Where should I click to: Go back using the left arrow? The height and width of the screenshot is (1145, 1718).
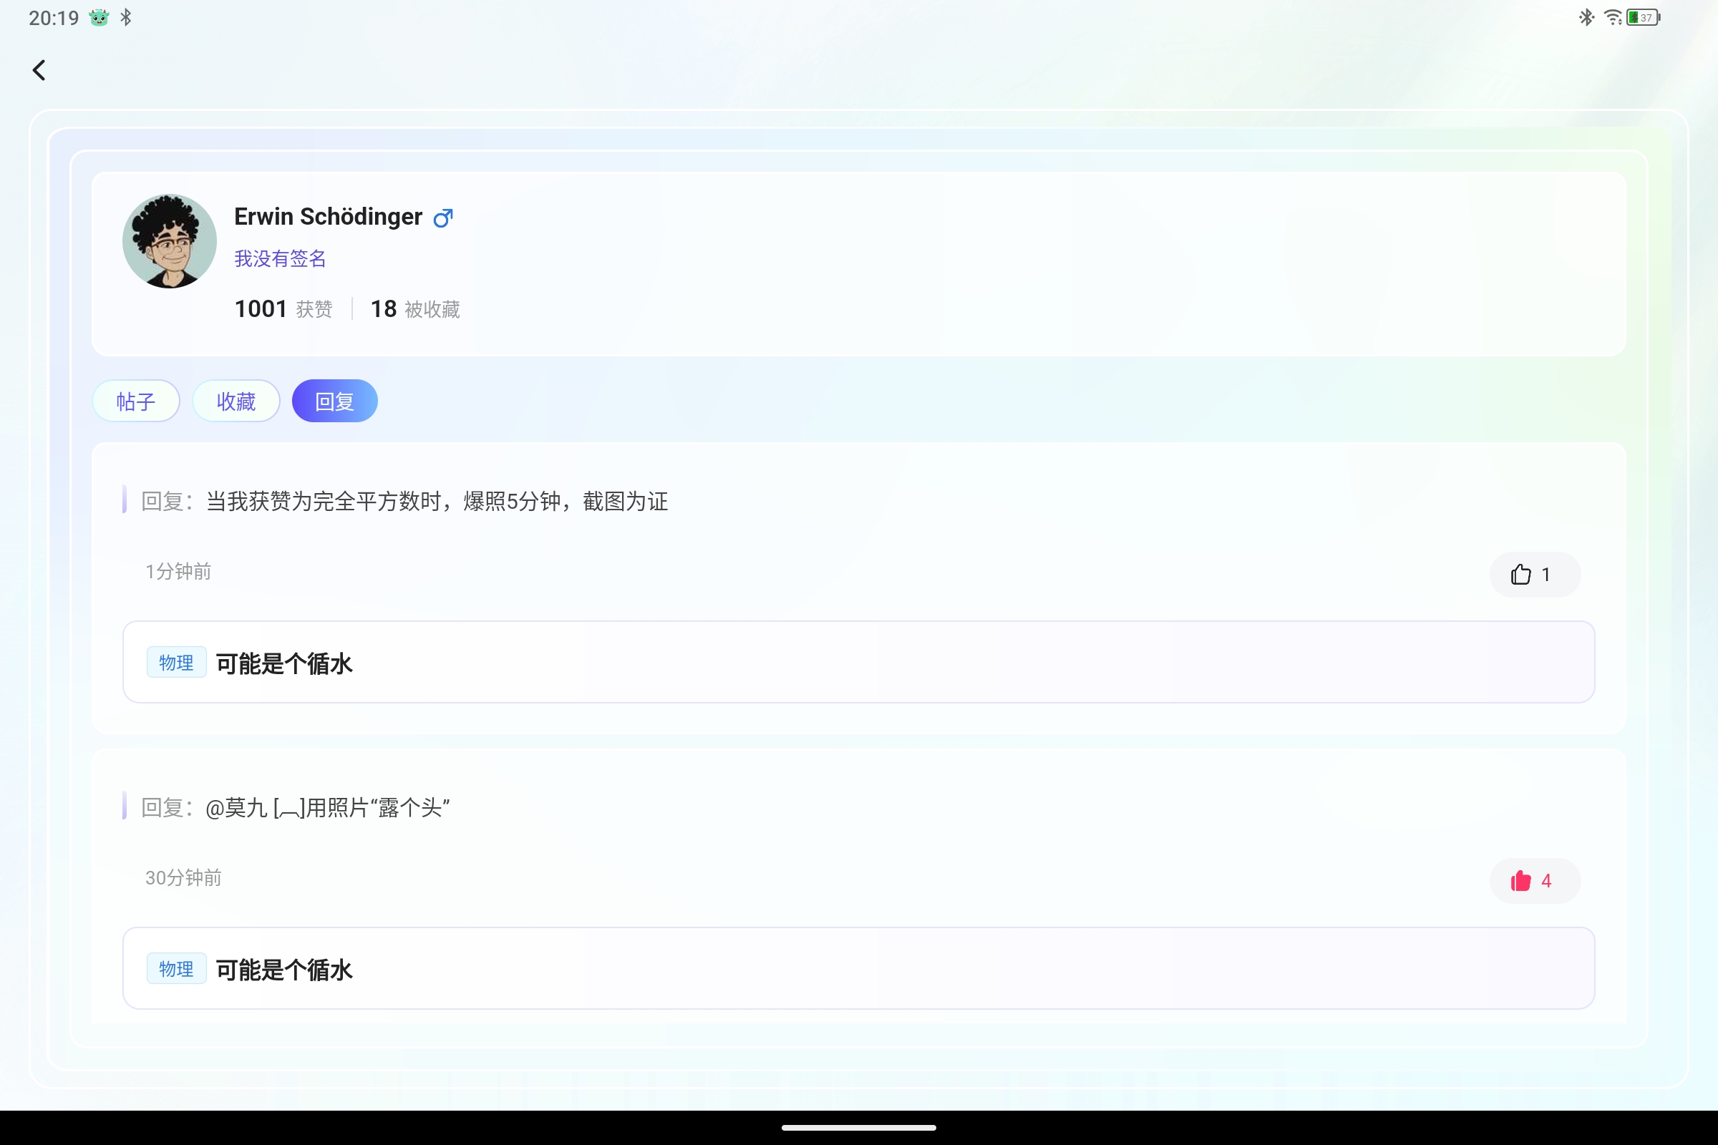pyautogui.click(x=39, y=70)
